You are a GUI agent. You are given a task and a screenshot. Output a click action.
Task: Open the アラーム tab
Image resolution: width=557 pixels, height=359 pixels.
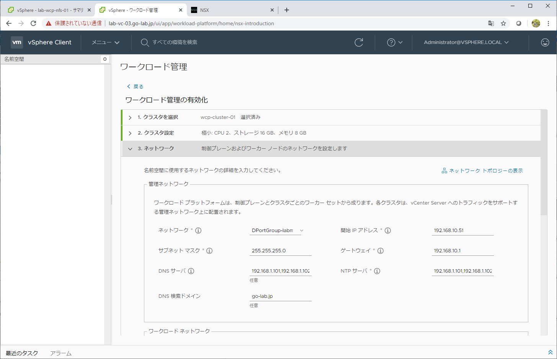(60, 353)
